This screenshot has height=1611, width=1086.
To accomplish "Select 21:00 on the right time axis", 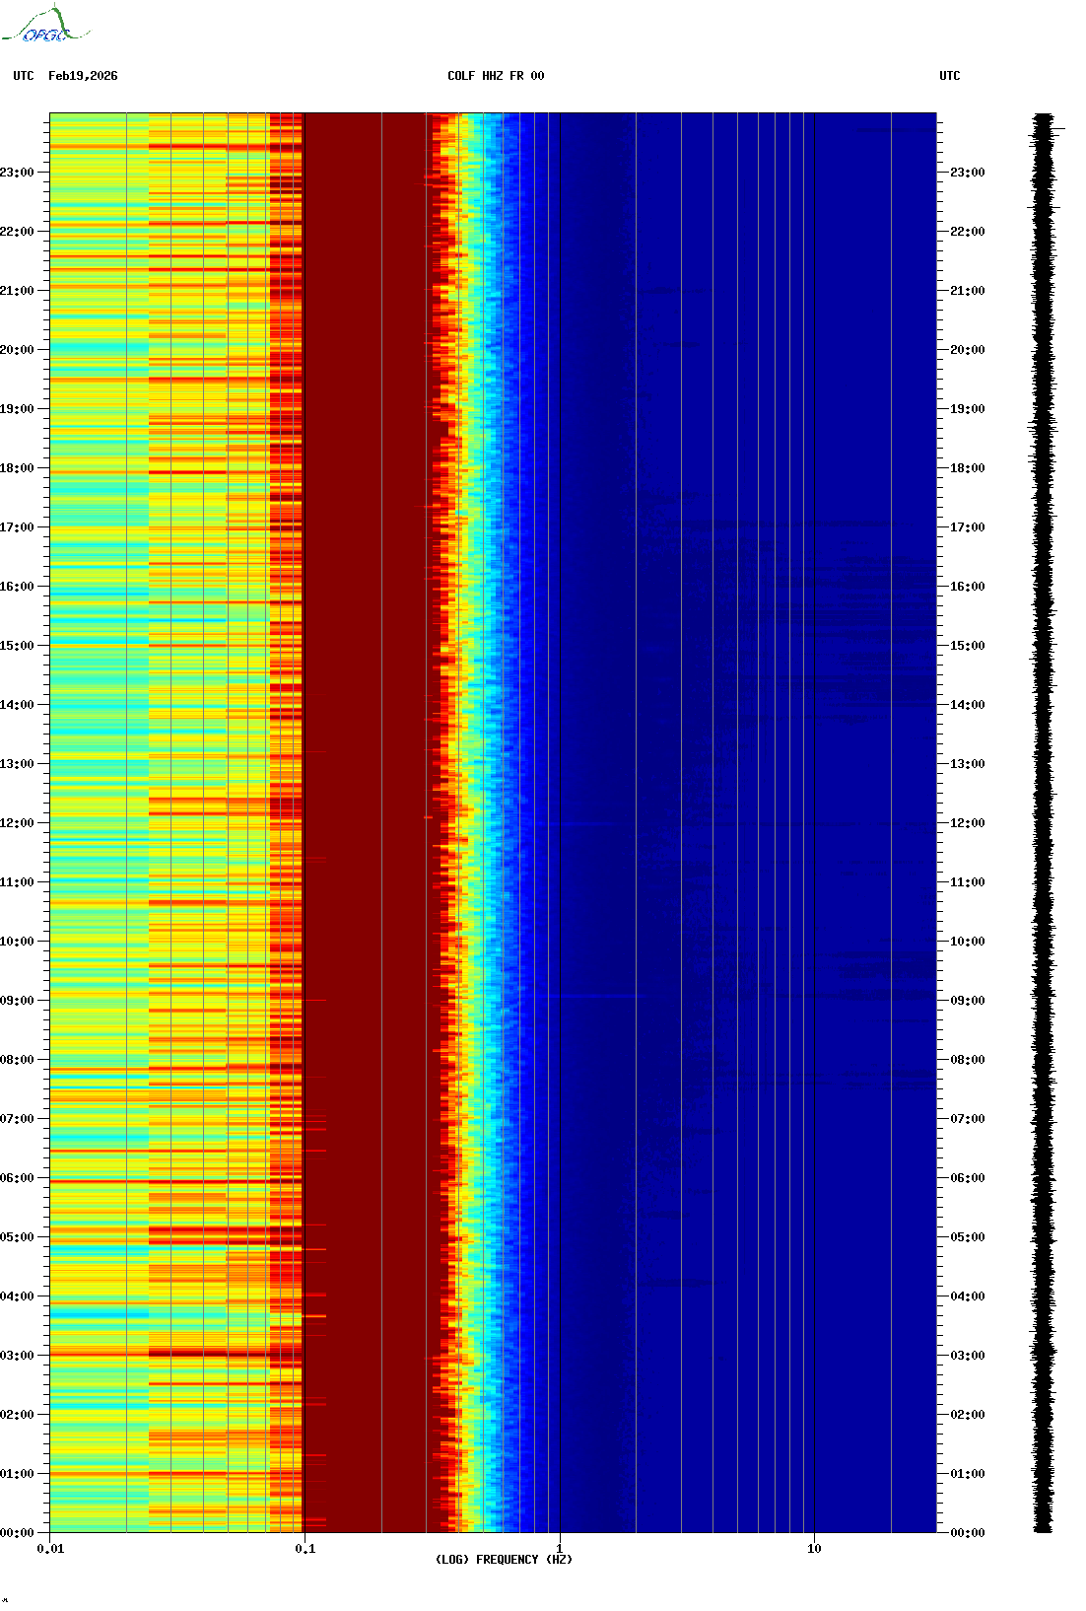I will coord(968,291).
